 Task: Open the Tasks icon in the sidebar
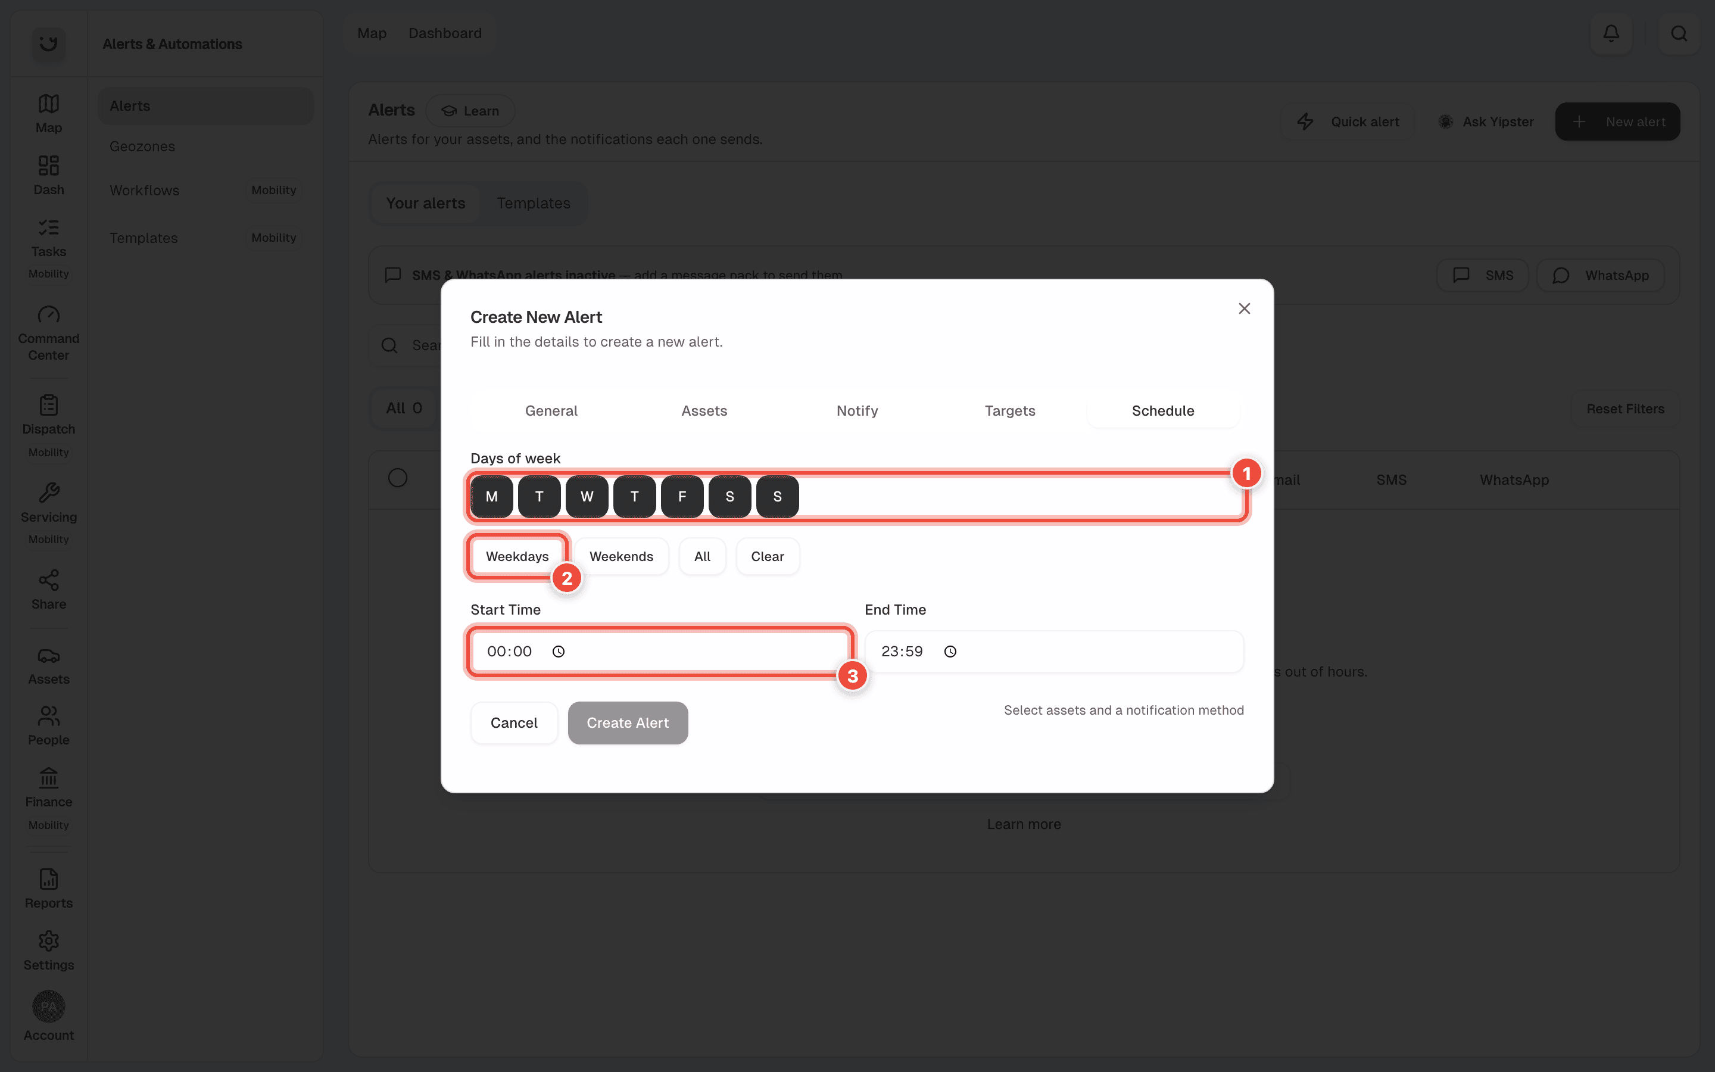coord(48,228)
